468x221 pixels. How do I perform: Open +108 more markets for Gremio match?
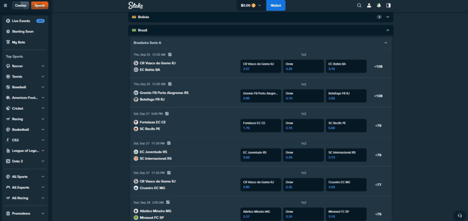[x=378, y=96]
